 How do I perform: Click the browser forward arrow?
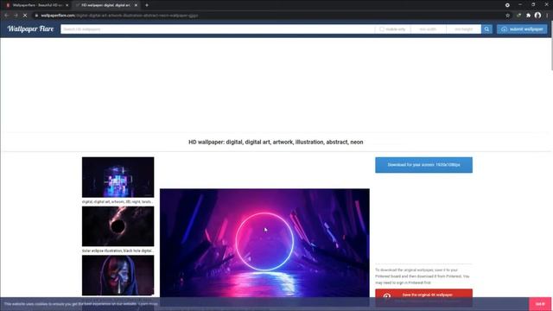point(16,16)
